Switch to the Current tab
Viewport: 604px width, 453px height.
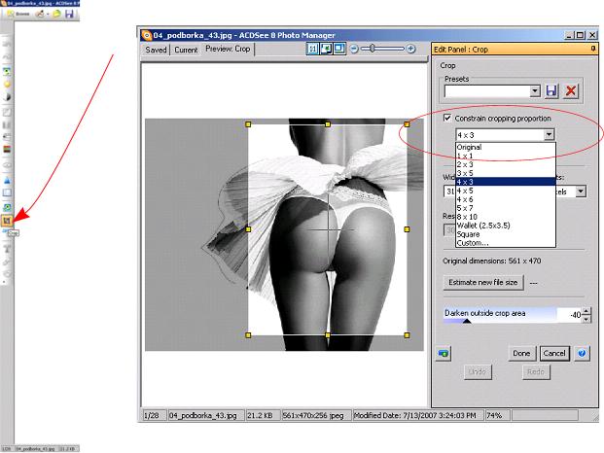(186, 50)
